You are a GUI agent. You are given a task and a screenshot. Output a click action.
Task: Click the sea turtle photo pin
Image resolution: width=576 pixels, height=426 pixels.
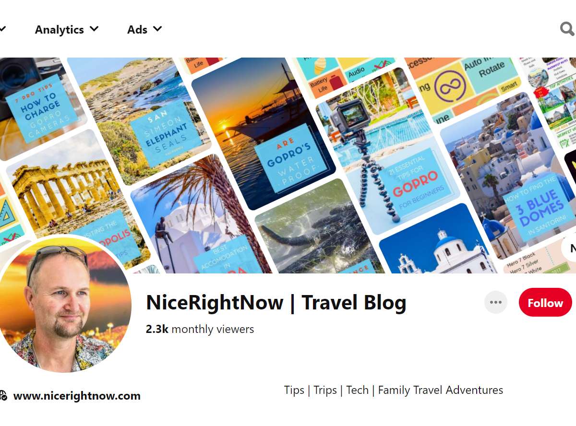[317, 230]
